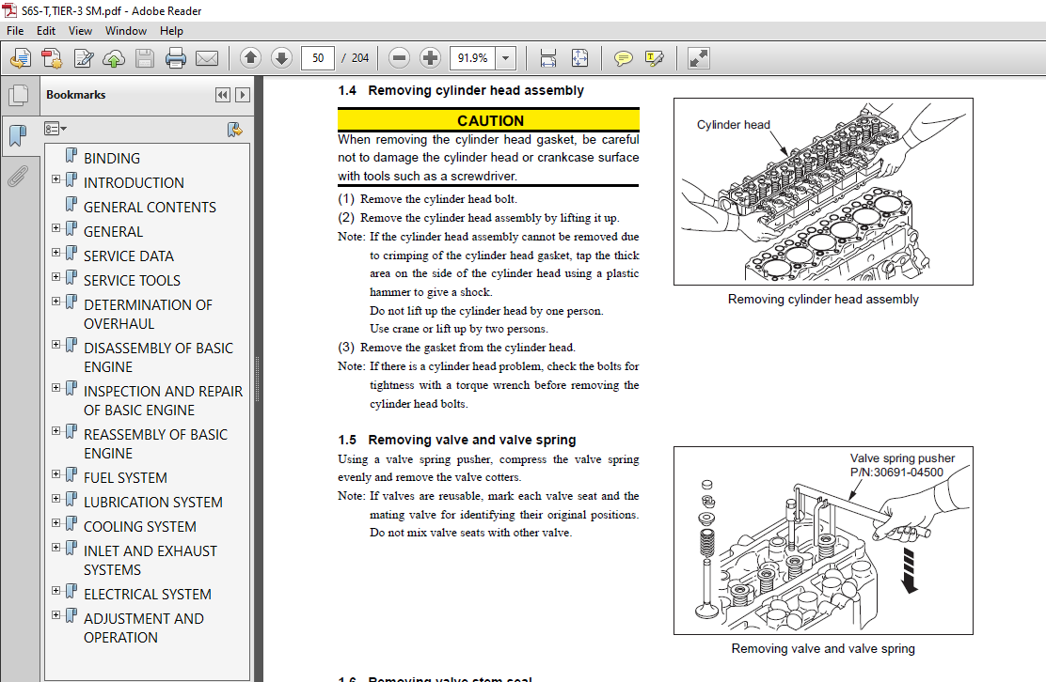Click the expand-pane right-arrow button beside Bookmarks
The height and width of the screenshot is (682, 1046).
(243, 95)
